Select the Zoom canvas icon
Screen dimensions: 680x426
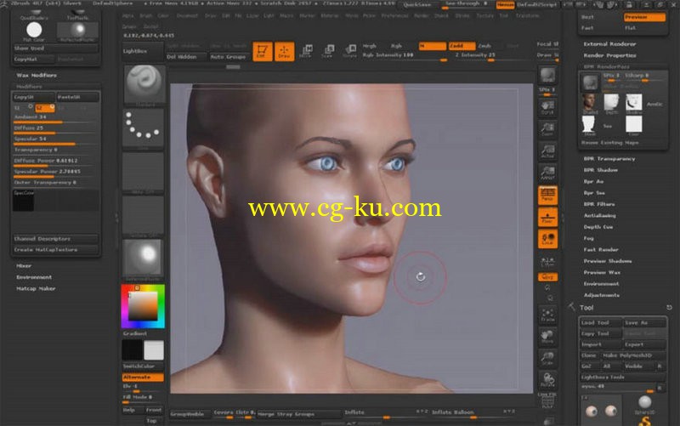(x=547, y=129)
